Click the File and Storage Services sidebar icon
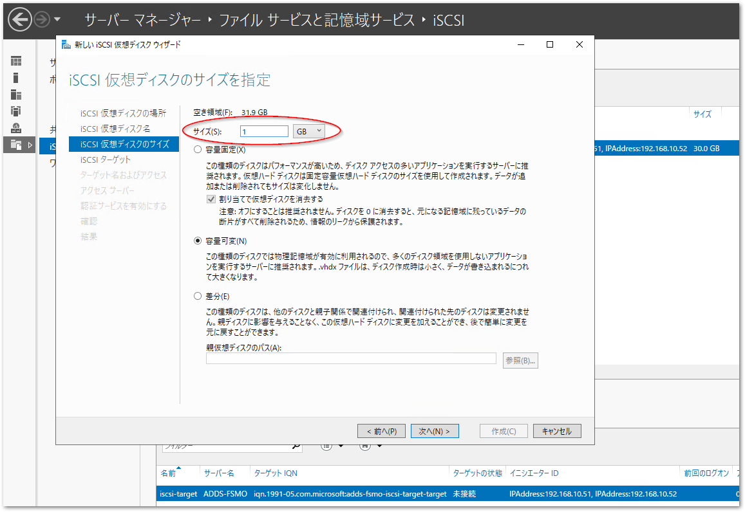The width and height of the screenshot is (745, 512). (15, 109)
